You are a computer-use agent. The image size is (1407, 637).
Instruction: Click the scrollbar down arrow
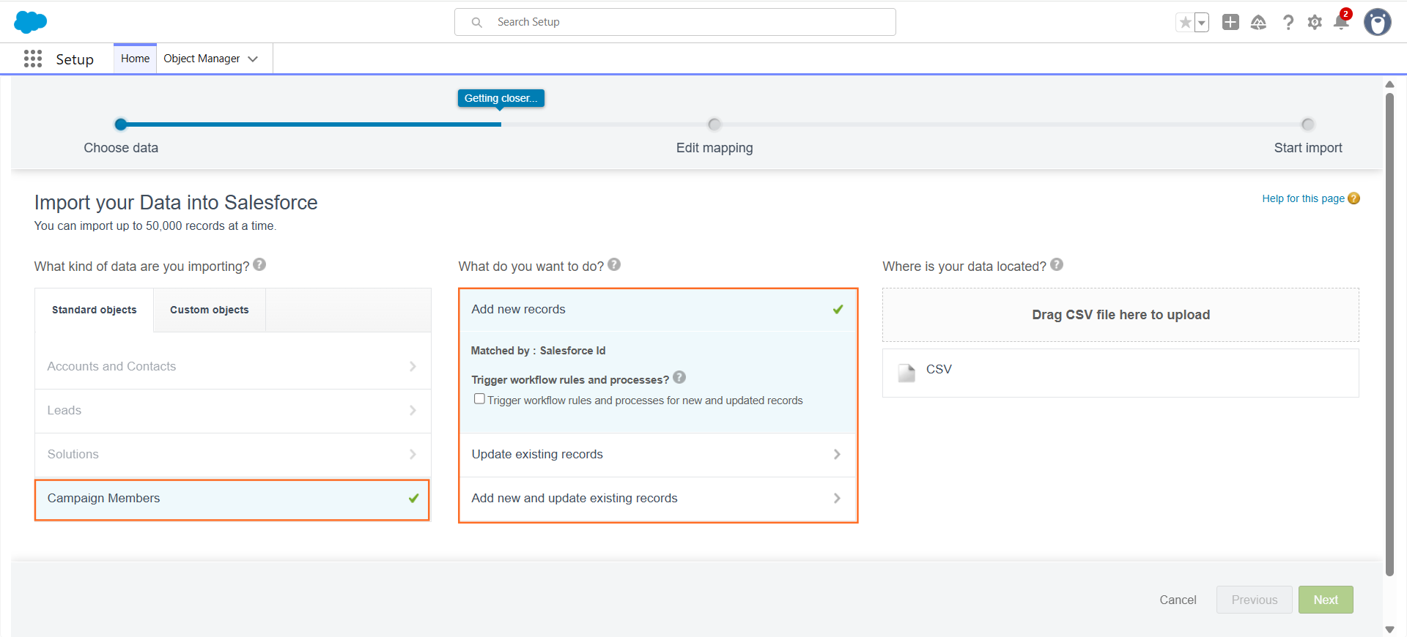pyautogui.click(x=1389, y=629)
